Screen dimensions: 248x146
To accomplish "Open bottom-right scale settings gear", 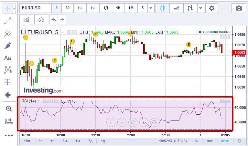I will point(240,141).
